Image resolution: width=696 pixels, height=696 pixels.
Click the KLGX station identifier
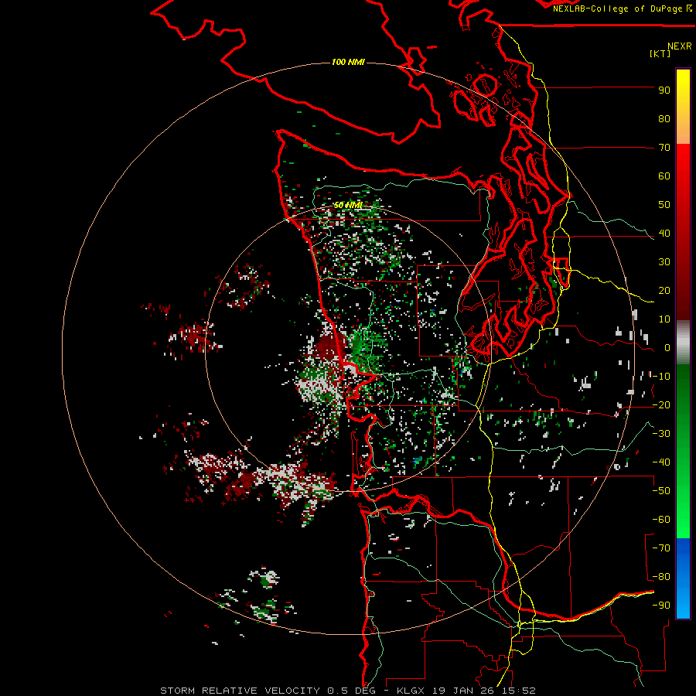click(411, 691)
